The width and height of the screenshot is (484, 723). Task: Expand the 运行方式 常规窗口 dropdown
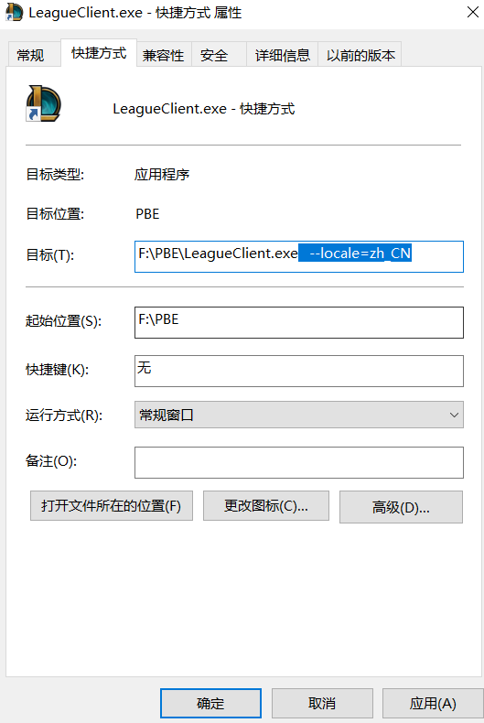(x=298, y=415)
